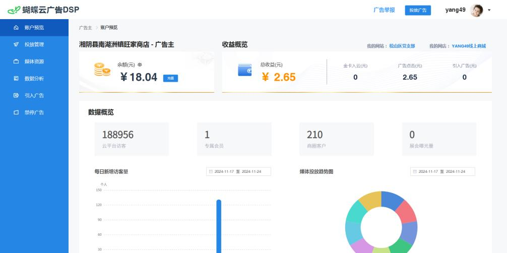Select end date 2024-11-24 in visitor chart picker

[251, 171]
